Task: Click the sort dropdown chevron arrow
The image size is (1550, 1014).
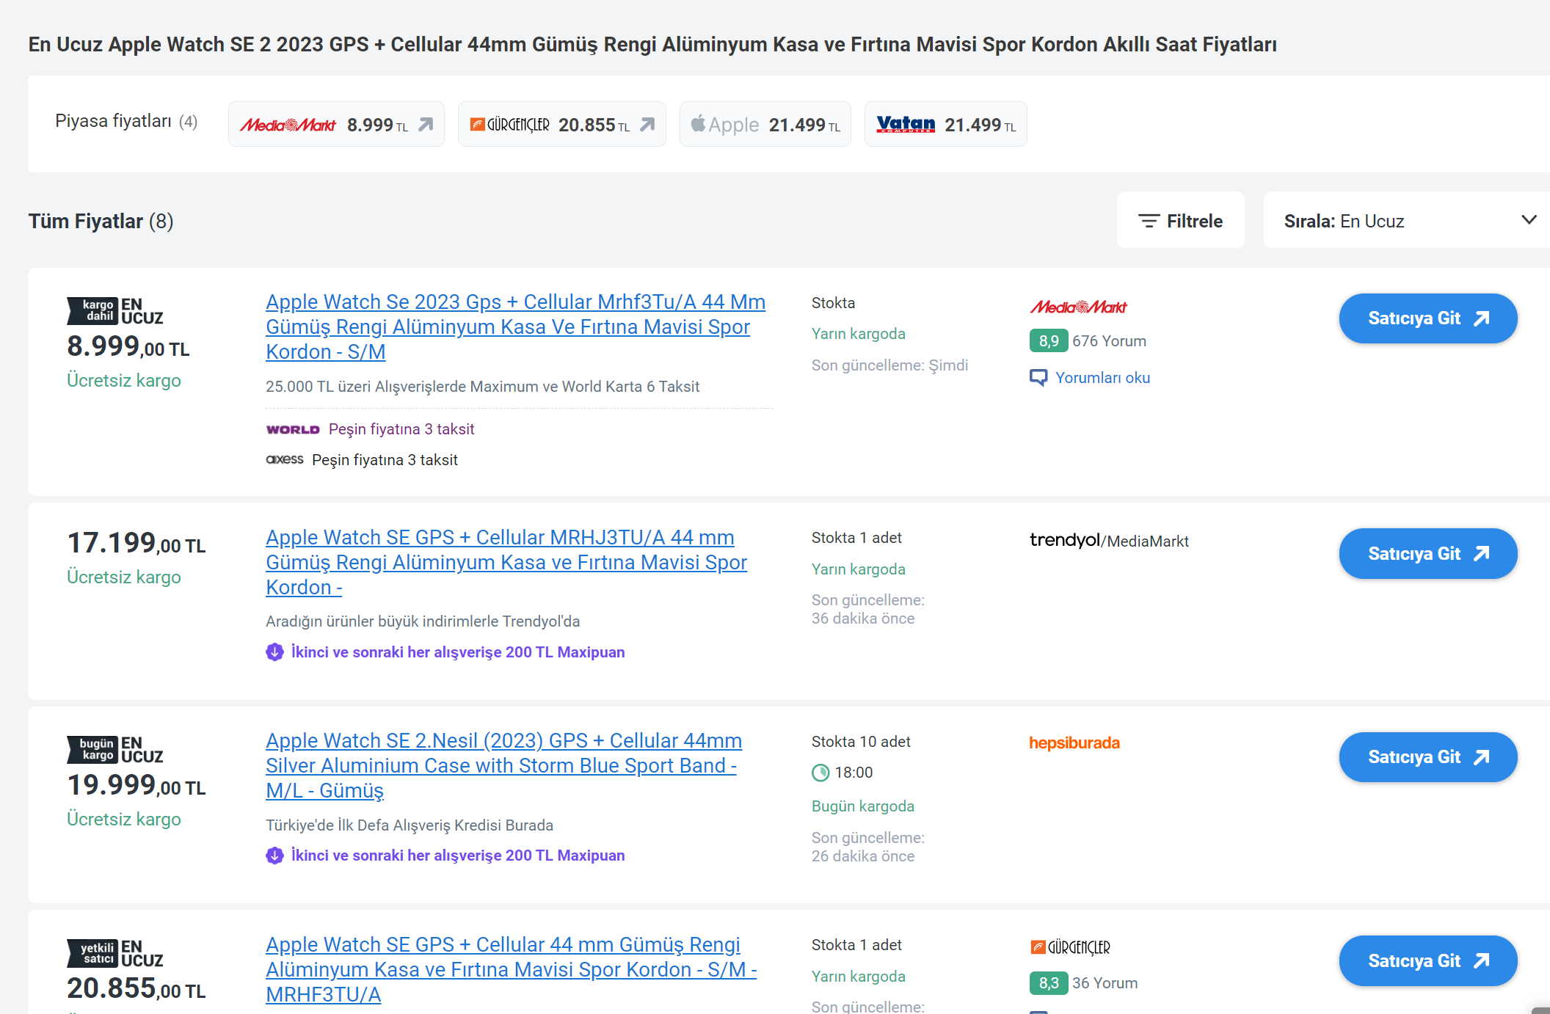Action: pyautogui.click(x=1529, y=220)
